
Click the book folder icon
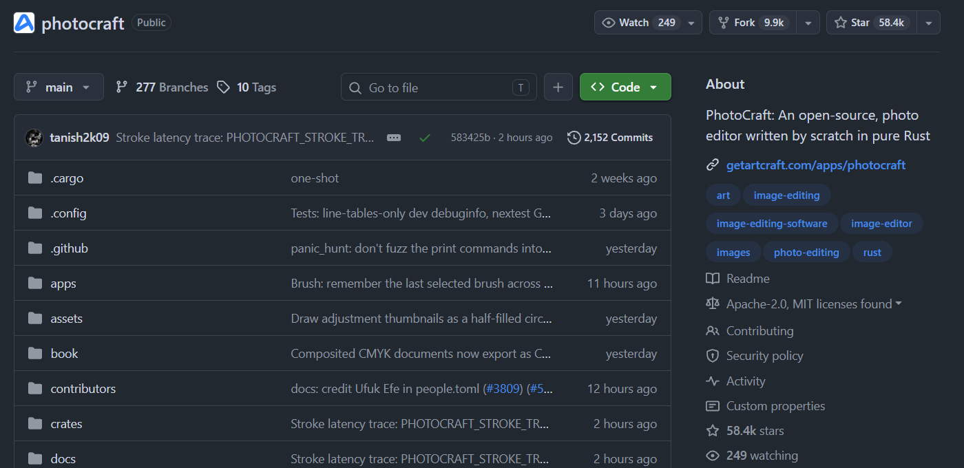[x=35, y=354]
